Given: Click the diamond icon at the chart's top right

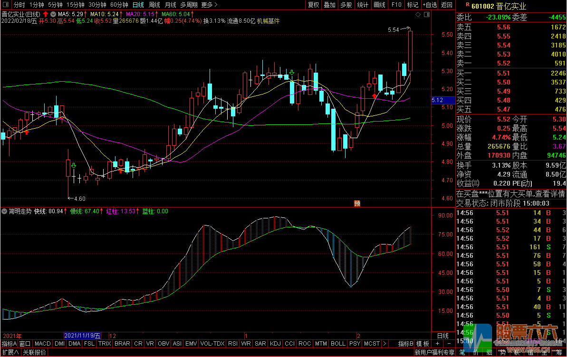Looking at the screenshot, I should pos(418,14).
